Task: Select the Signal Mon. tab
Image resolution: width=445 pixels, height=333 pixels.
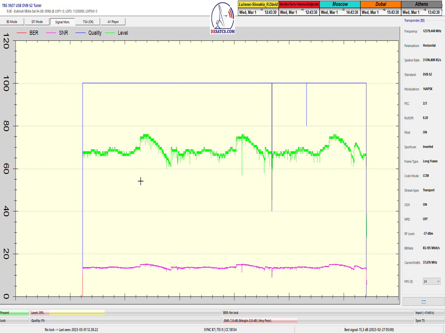Action: point(63,22)
